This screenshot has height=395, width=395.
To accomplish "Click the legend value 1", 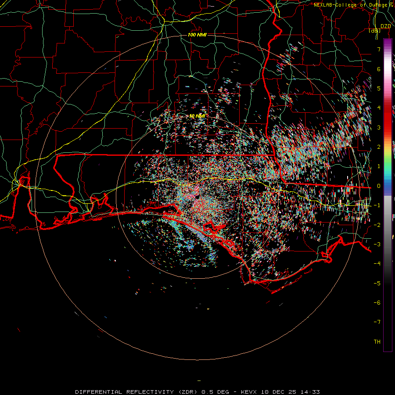I will click(x=379, y=166).
